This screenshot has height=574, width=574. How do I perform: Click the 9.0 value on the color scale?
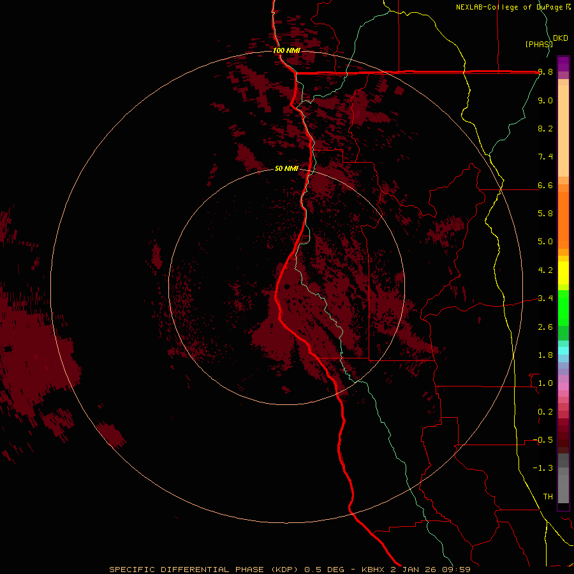545,101
